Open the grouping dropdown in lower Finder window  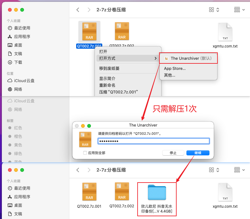(239, 170)
